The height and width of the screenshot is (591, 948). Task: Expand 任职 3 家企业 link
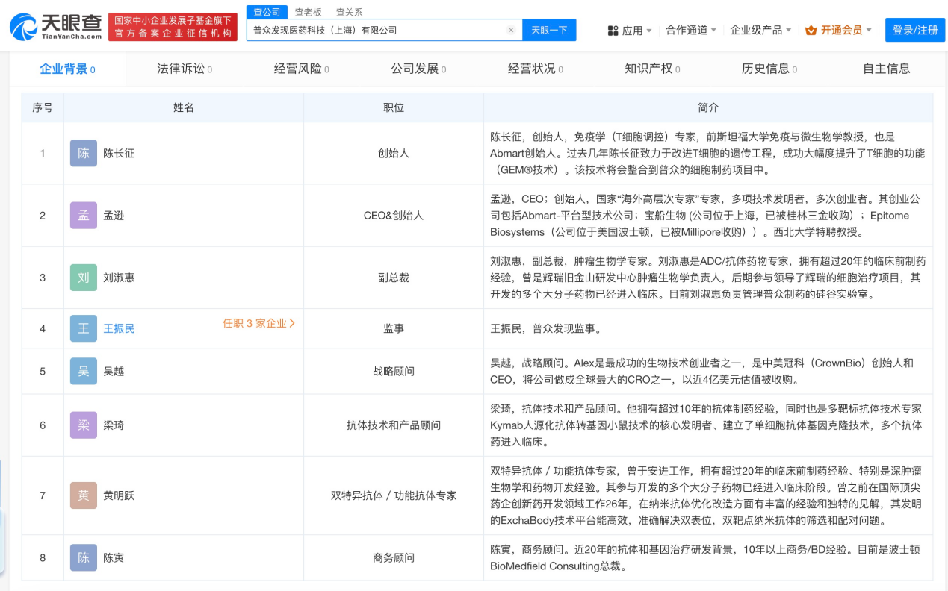259,323
